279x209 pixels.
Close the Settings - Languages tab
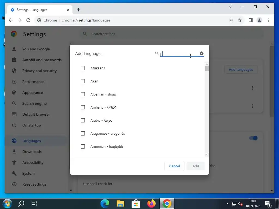(x=68, y=10)
